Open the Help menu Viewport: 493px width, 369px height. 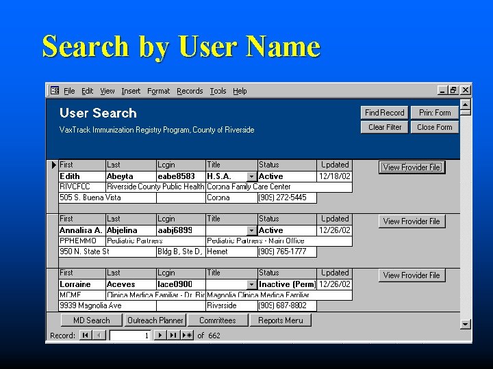pyautogui.click(x=240, y=91)
